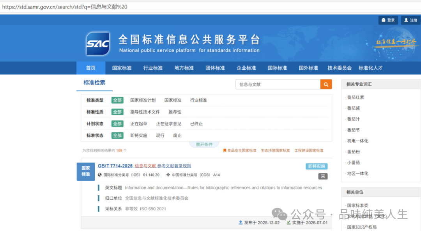Select 正在征求意见 under 计划状态
Screen dimensions: 421x231
point(168,123)
